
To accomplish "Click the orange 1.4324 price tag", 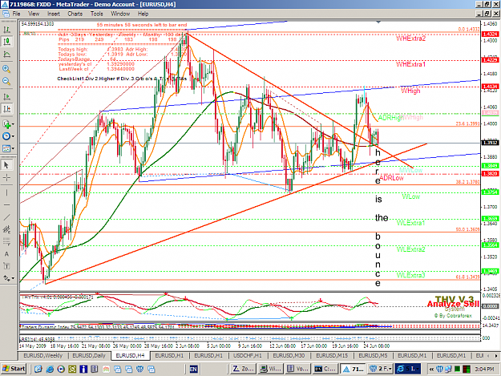I will pyautogui.click(x=490, y=34).
